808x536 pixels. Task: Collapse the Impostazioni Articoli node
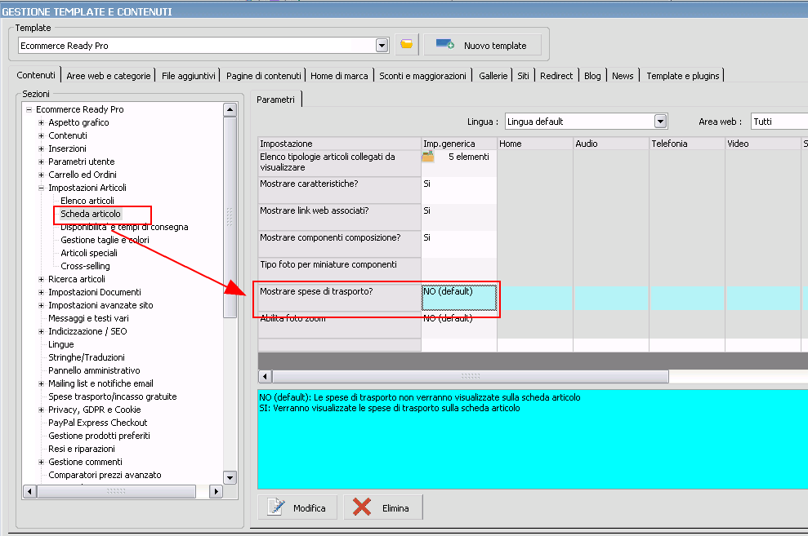click(41, 188)
